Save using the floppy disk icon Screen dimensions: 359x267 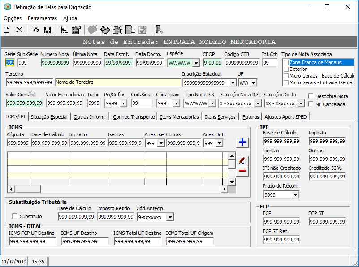tap(48, 30)
